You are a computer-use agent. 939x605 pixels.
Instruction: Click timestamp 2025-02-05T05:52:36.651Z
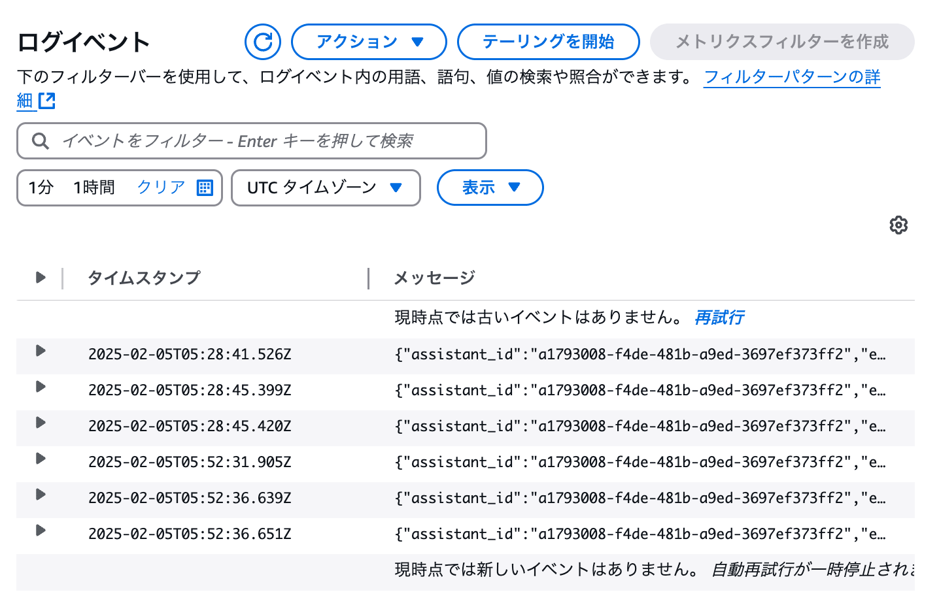tap(190, 534)
